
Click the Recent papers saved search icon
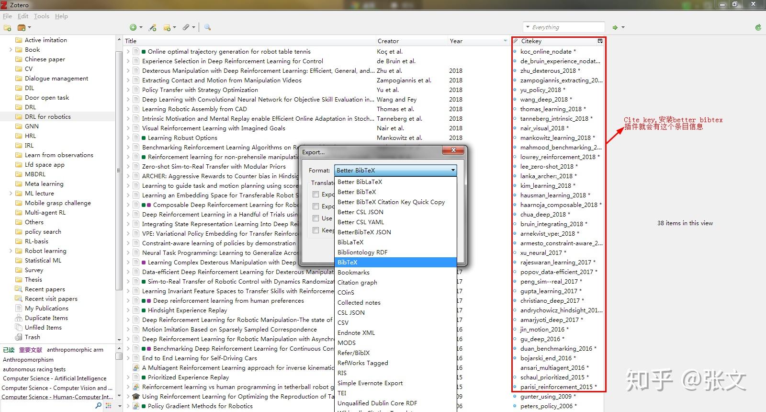(19, 289)
